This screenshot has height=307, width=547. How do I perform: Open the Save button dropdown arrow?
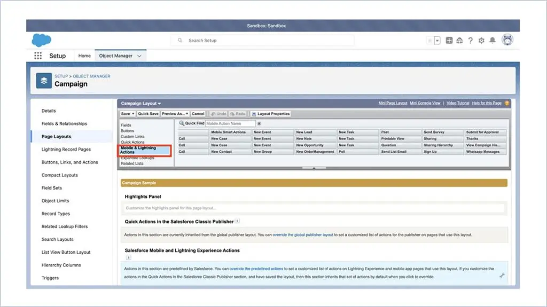[x=133, y=114]
